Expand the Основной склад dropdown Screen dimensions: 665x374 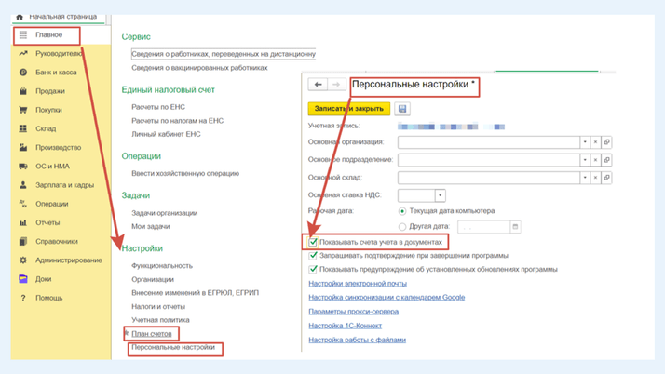[585, 178]
